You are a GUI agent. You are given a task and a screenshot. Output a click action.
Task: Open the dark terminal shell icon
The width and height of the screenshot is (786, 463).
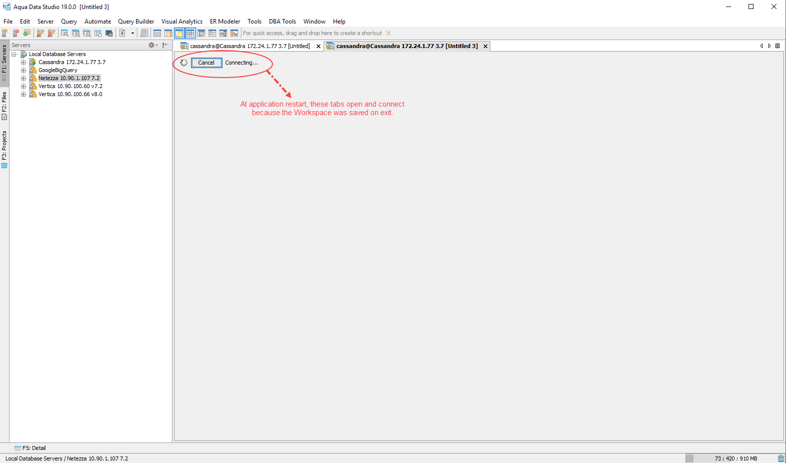point(109,33)
